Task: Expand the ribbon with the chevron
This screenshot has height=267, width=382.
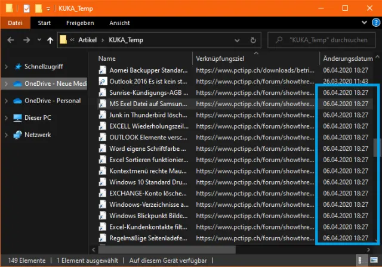Action: (363, 23)
